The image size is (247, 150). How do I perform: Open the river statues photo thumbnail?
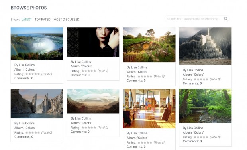[37, 104]
